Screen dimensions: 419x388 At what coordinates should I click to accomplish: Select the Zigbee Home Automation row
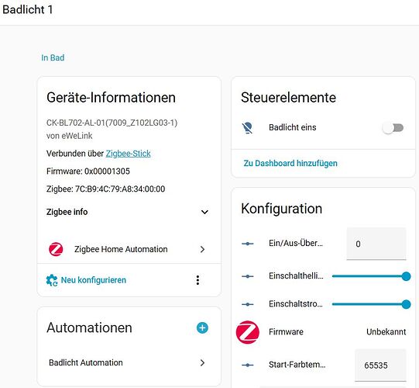point(129,249)
